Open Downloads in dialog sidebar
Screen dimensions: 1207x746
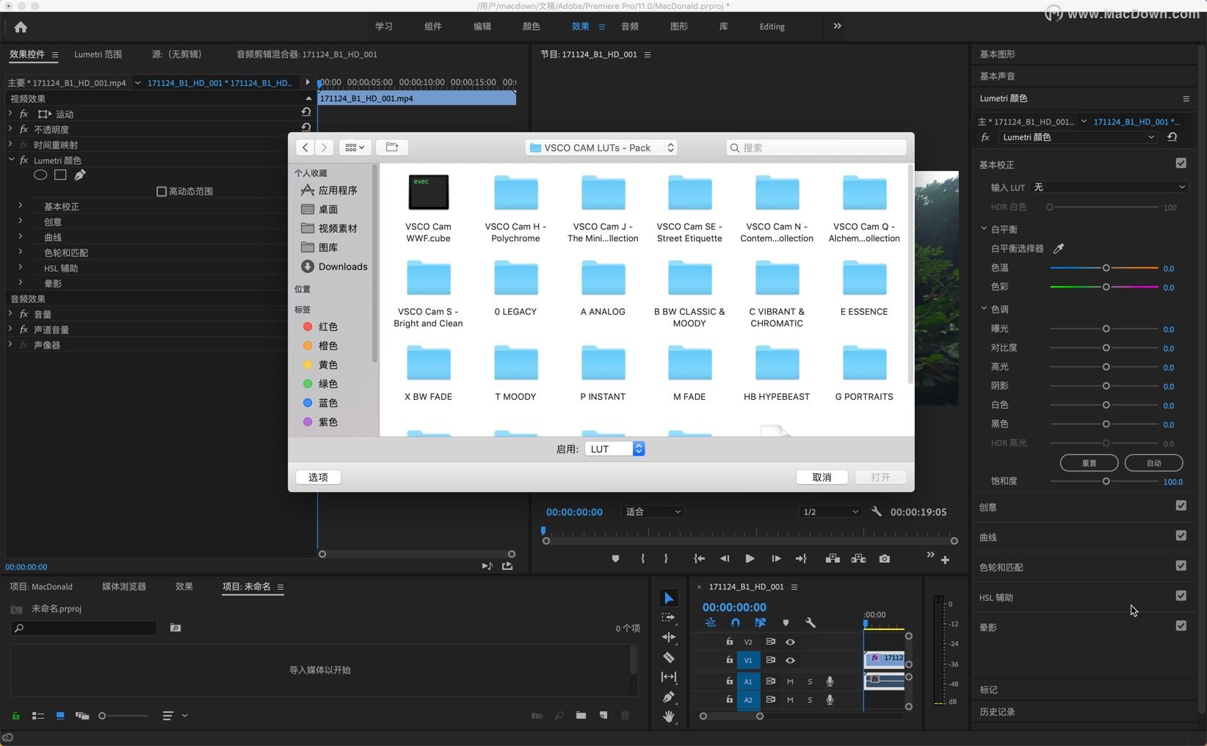point(334,266)
